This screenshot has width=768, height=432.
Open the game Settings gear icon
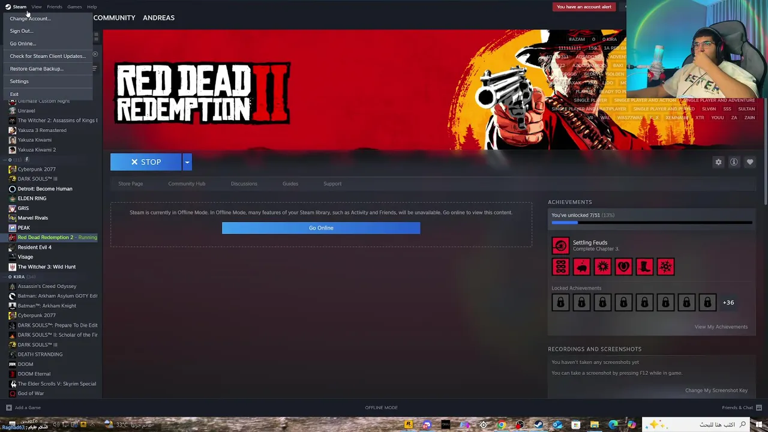click(718, 162)
